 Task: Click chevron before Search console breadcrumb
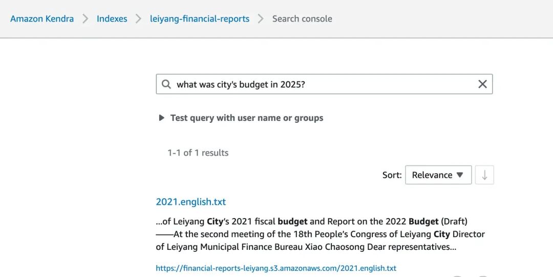point(260,19)
